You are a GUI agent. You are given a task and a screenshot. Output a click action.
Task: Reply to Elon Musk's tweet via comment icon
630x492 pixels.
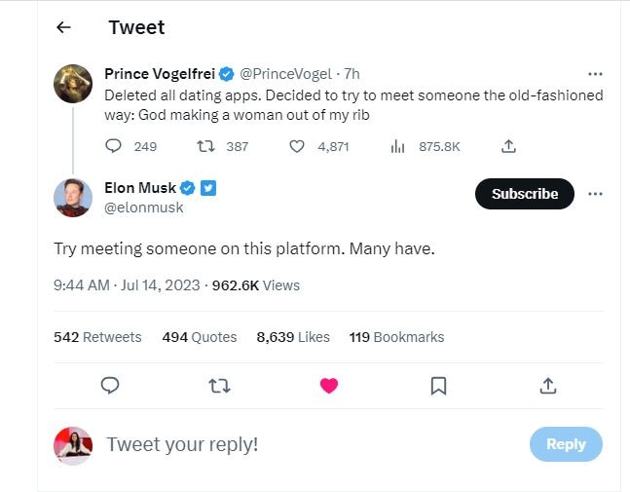tap(110, 385)
